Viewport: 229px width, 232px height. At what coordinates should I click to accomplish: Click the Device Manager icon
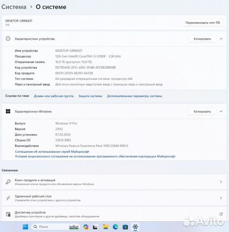click(x=8, y=214)
